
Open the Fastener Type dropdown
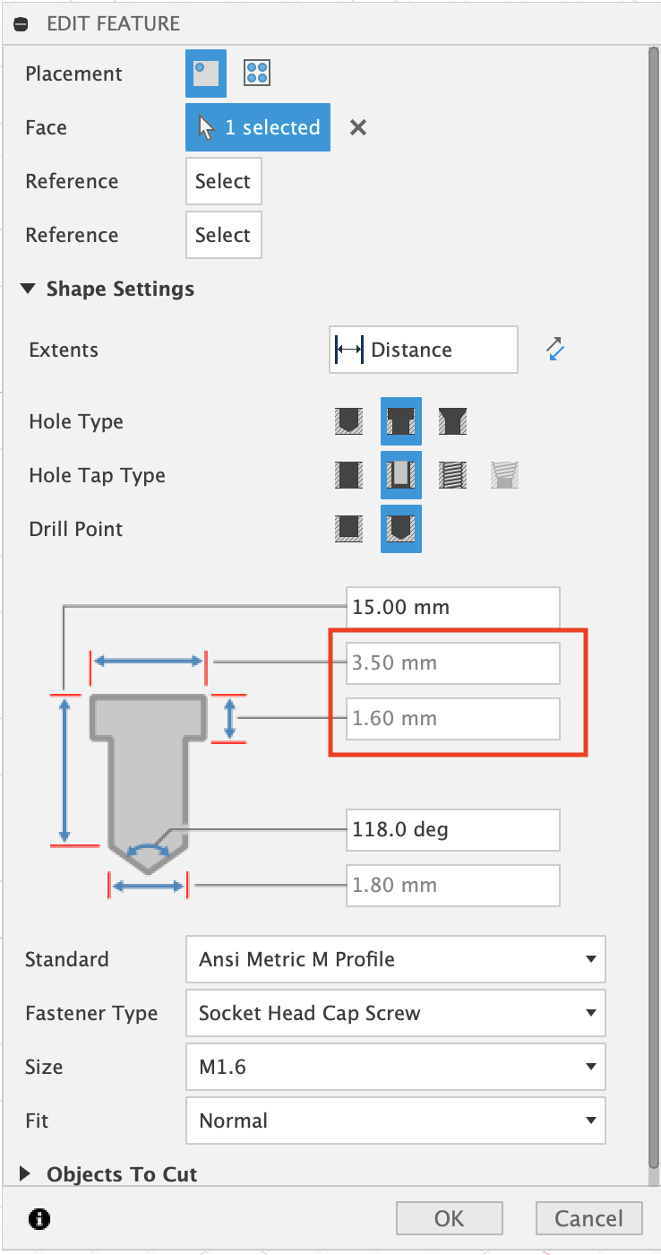[x=395, y=1013]
